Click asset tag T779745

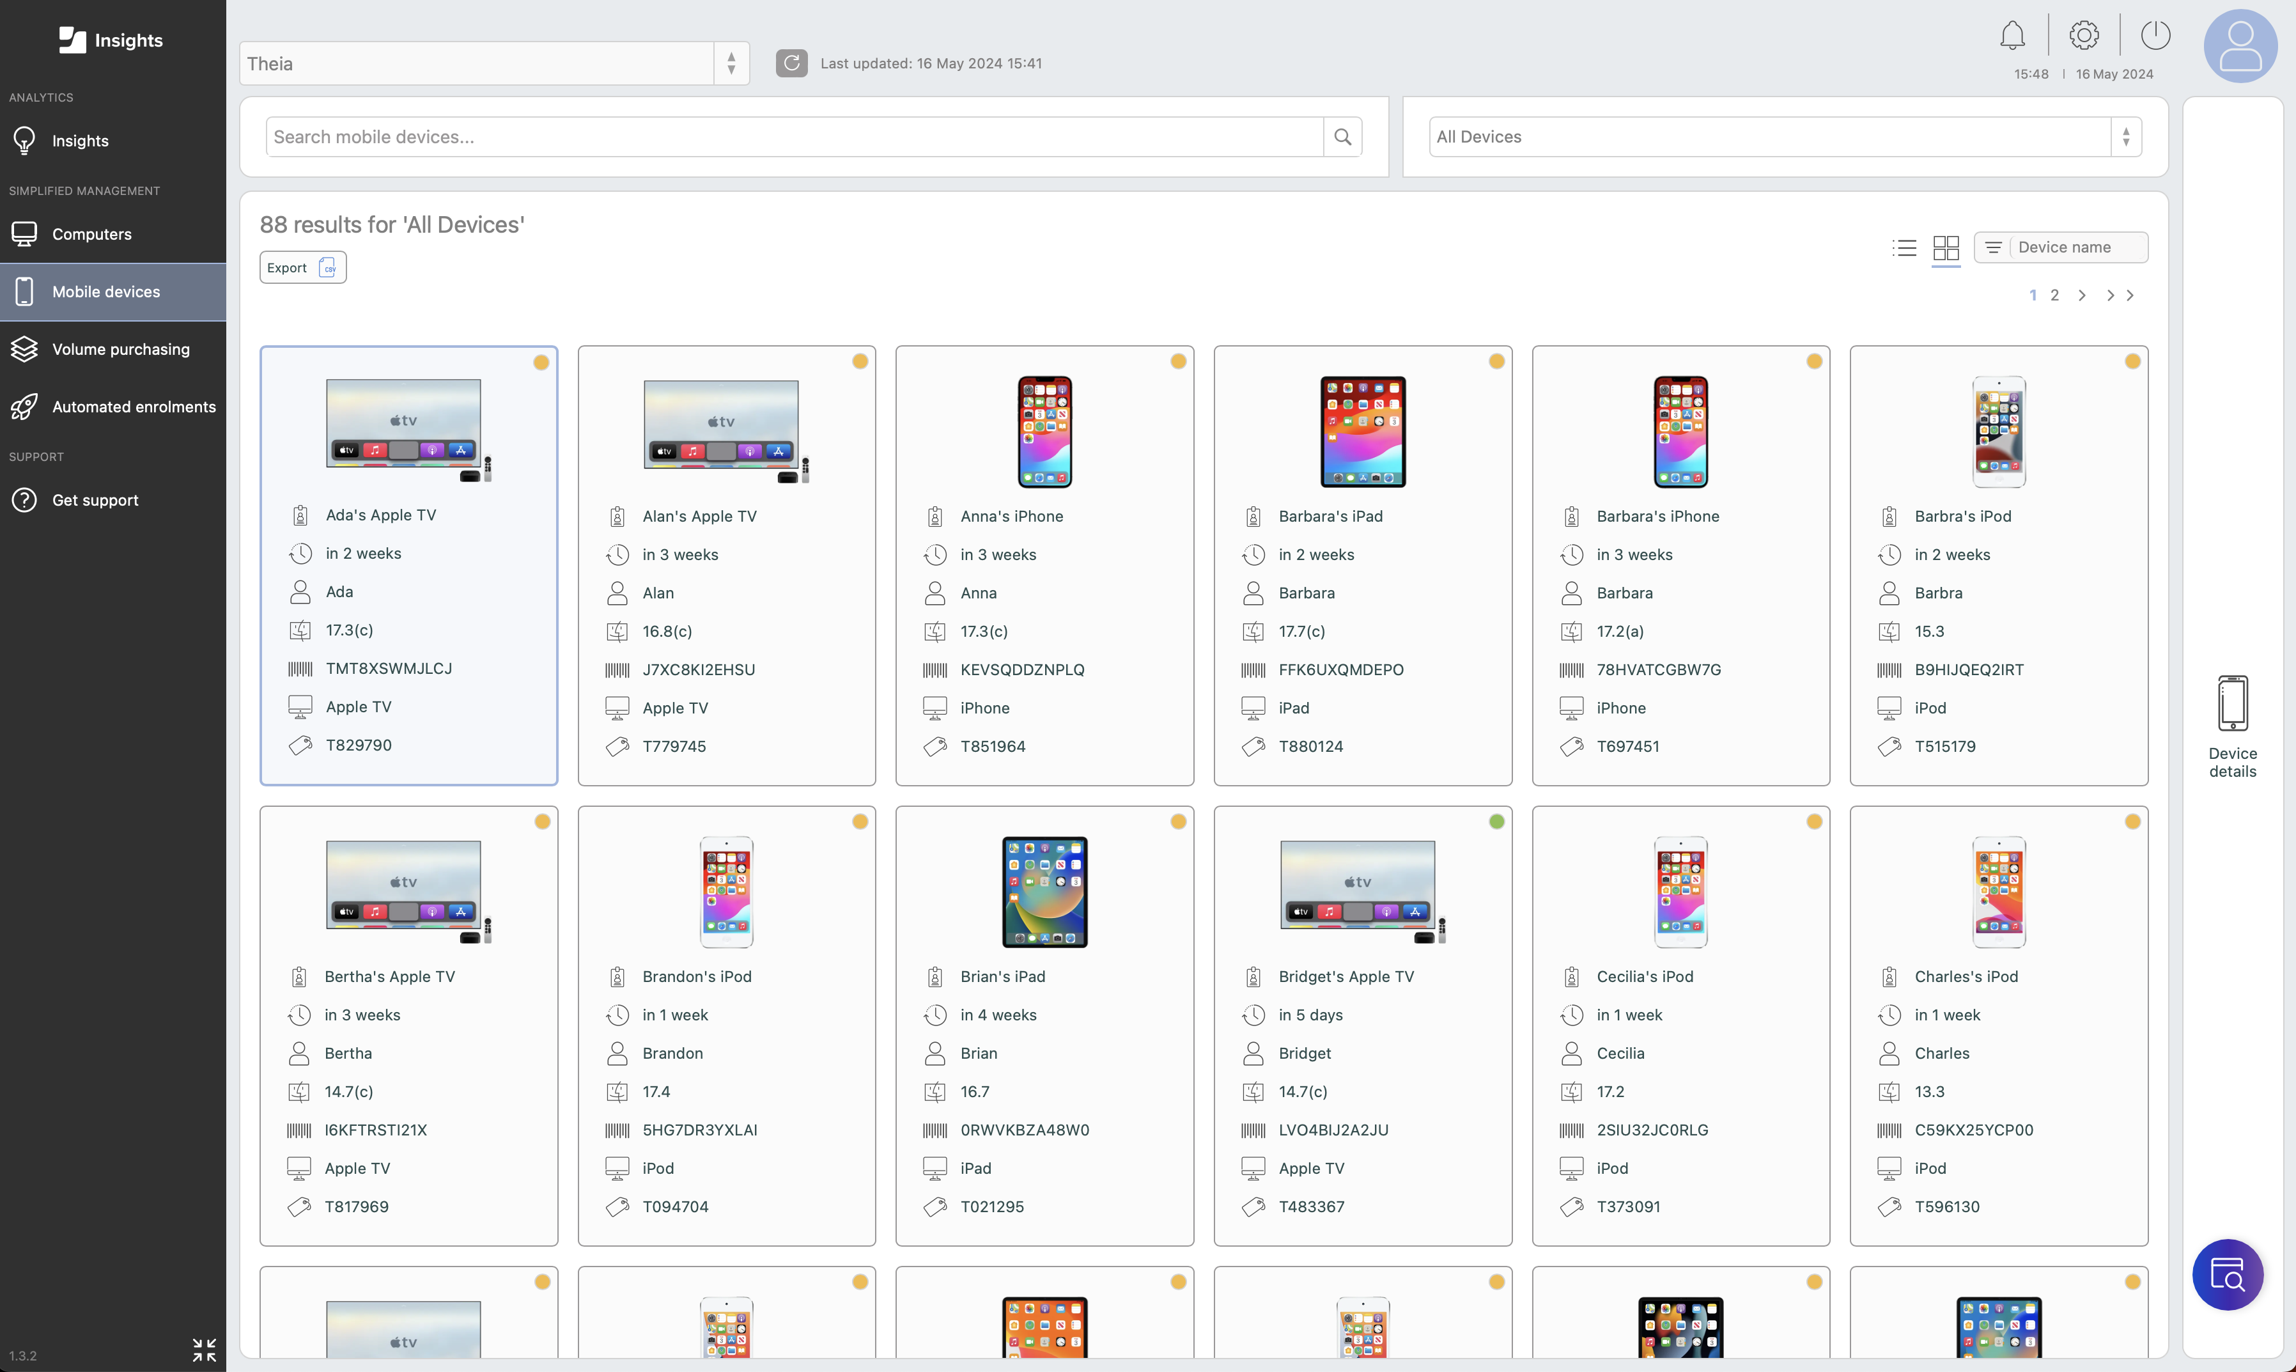(674, 746)
